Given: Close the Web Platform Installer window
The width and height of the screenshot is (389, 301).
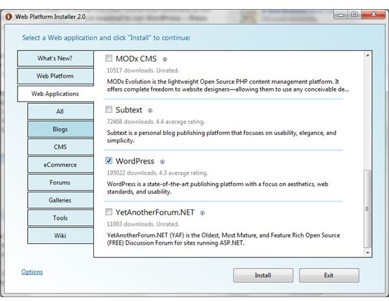Looking at the screenshot, I should 373,15.
